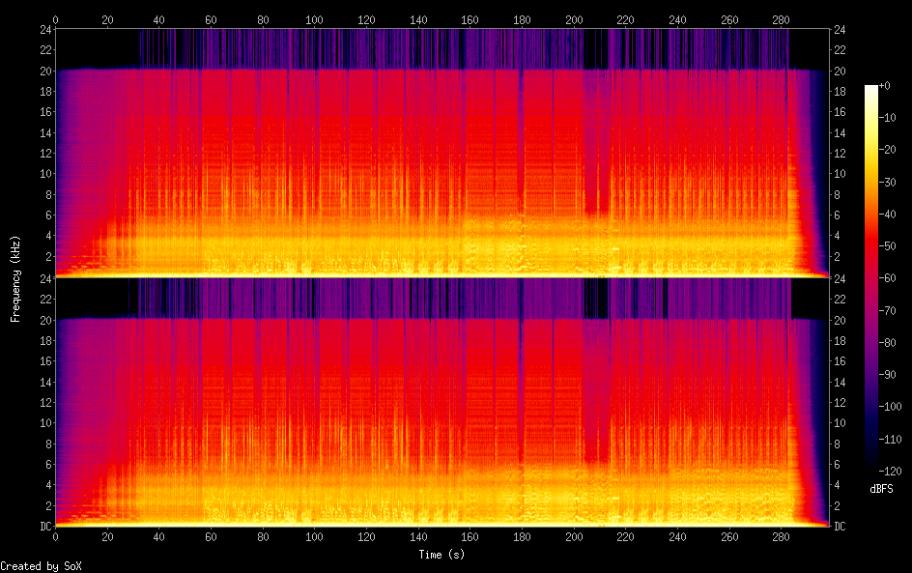Click the "24" frequency label at the top left corner
Viewport: 912px width, 573px height.
(43, 30)
